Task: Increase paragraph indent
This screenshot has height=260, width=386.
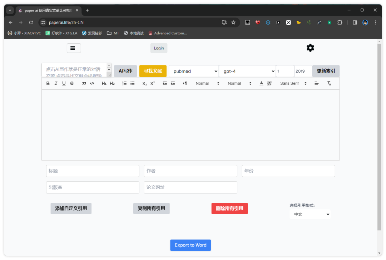Action: 173,83
